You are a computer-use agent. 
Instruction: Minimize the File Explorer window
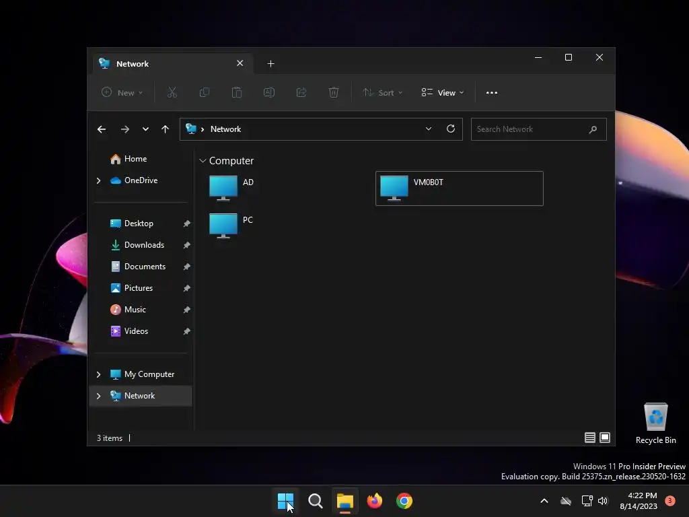[538, 58]
